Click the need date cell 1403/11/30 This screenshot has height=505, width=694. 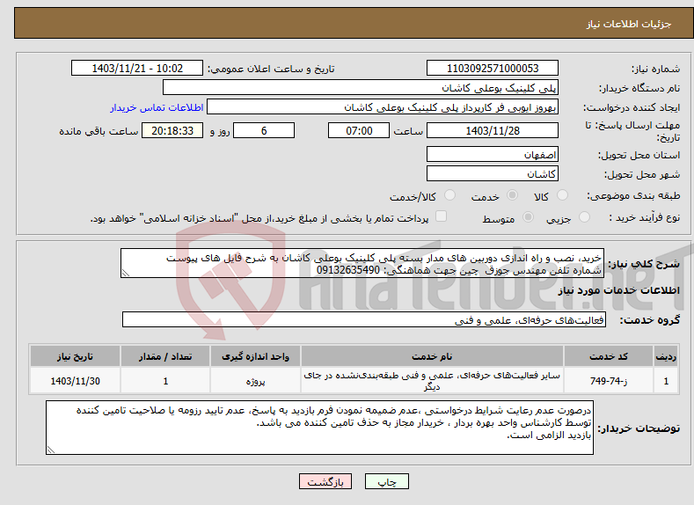76,381
